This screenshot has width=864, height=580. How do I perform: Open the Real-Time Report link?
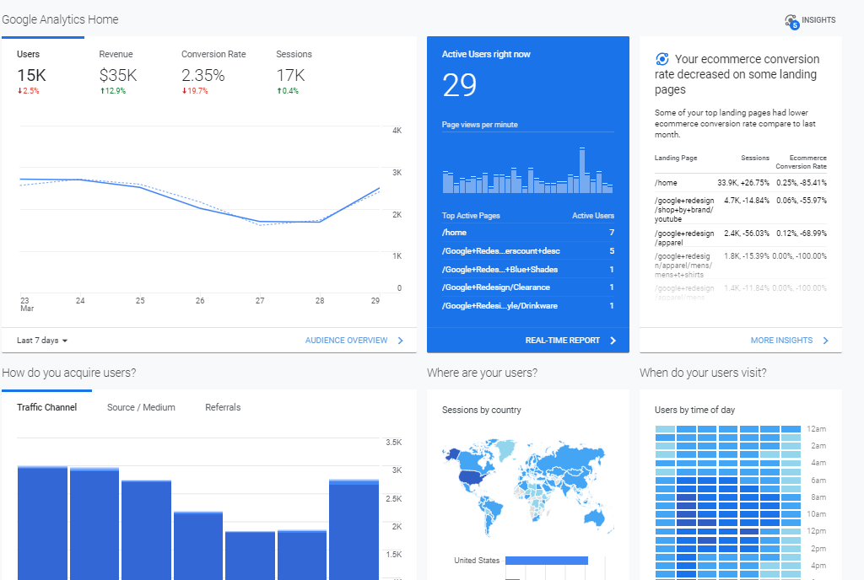[562, 341]
